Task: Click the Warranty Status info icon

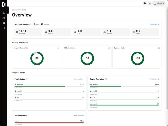Action: pyautogui.click(x=29, y=116)
